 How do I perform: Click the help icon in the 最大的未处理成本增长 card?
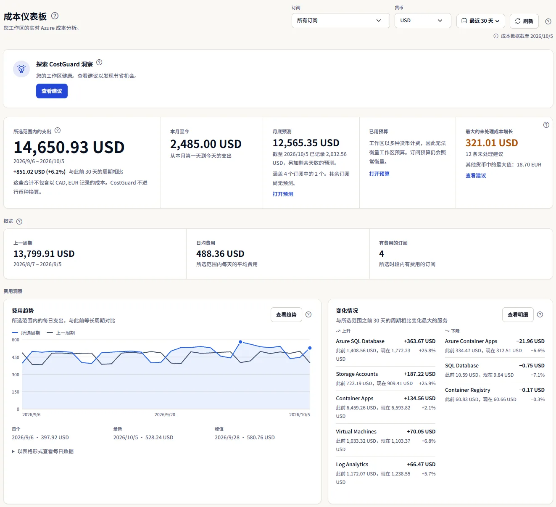546,125
